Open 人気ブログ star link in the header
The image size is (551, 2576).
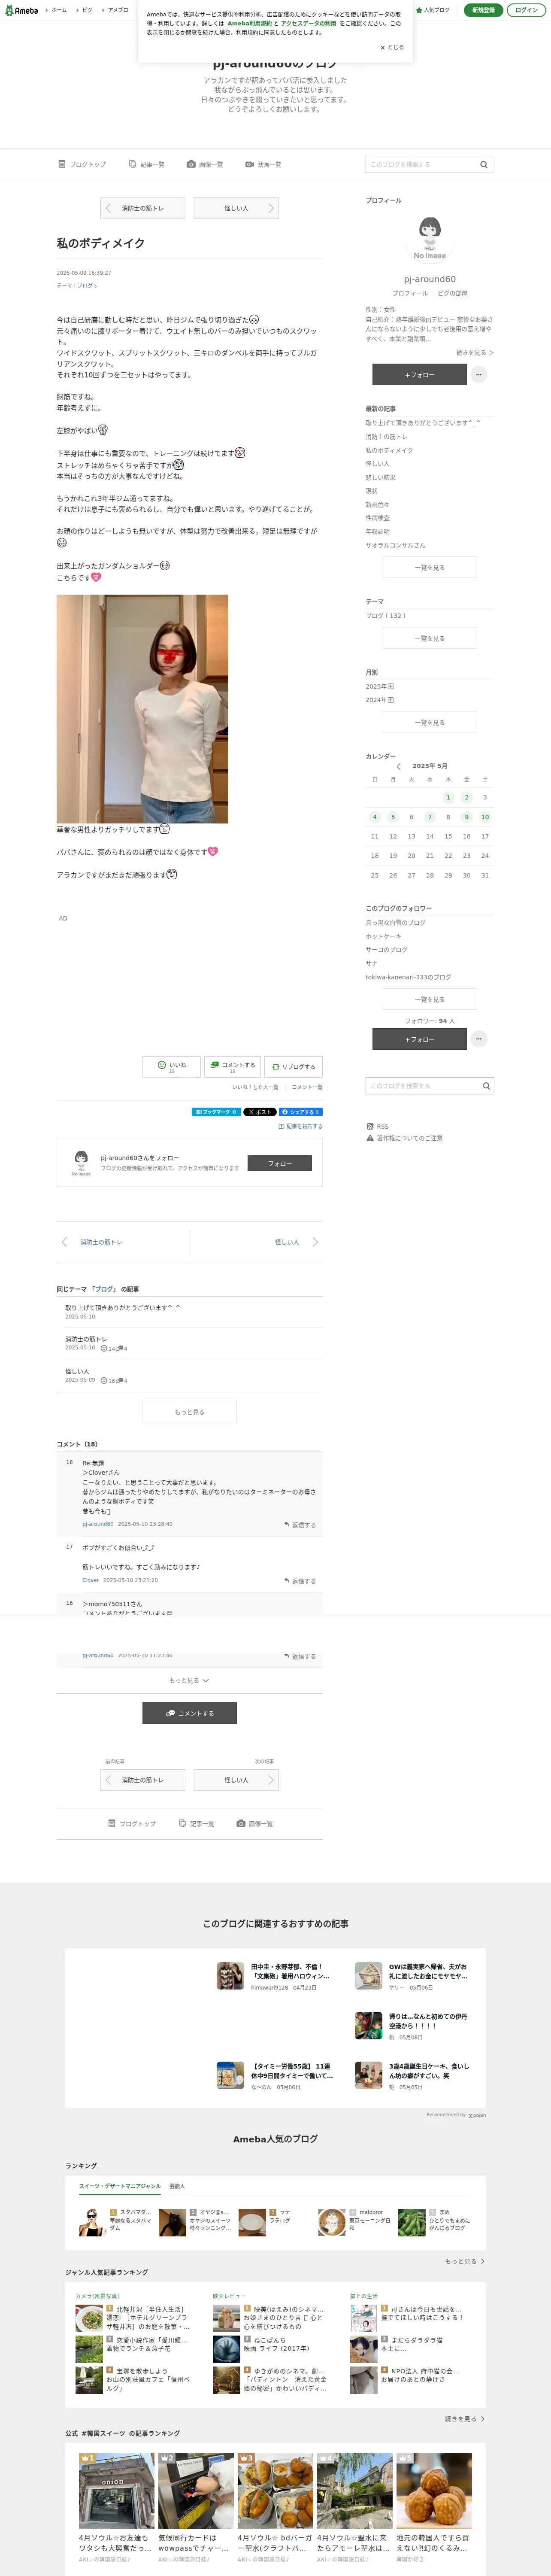coord(433,10)
